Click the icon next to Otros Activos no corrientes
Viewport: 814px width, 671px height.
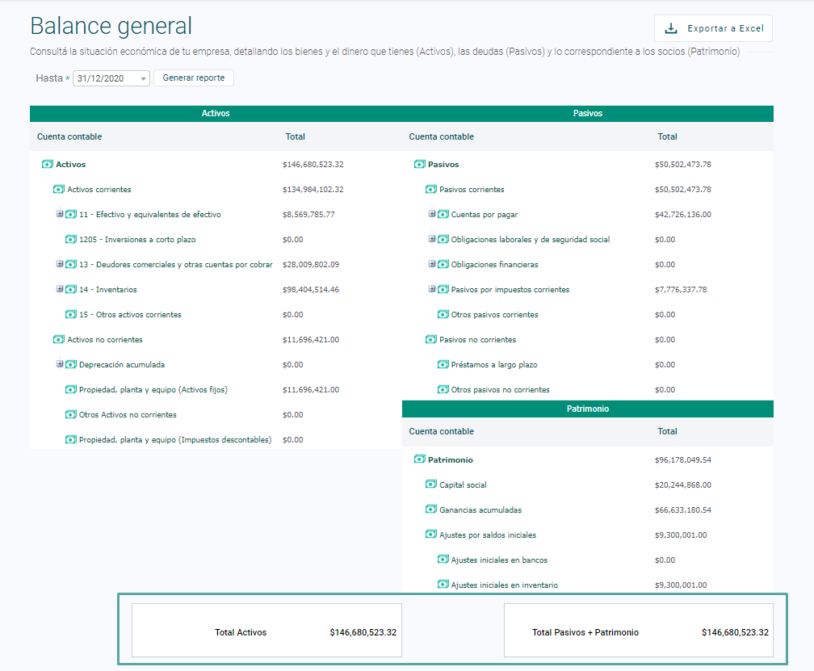click(x=70, y=414)
